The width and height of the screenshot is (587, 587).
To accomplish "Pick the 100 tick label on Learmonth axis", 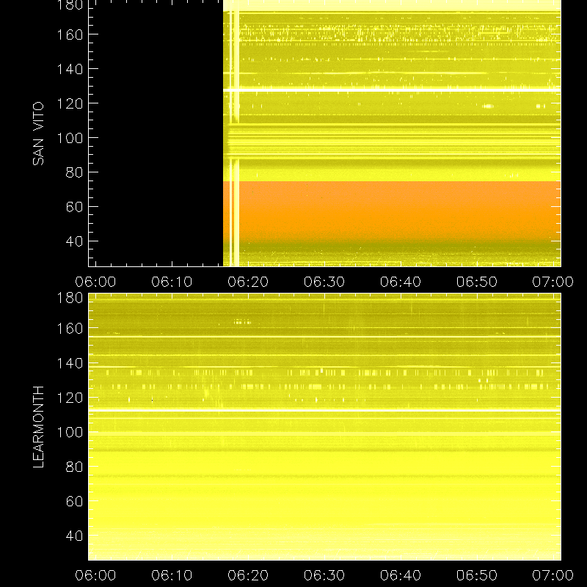I will pyautogui.click(x=70, y=432).
